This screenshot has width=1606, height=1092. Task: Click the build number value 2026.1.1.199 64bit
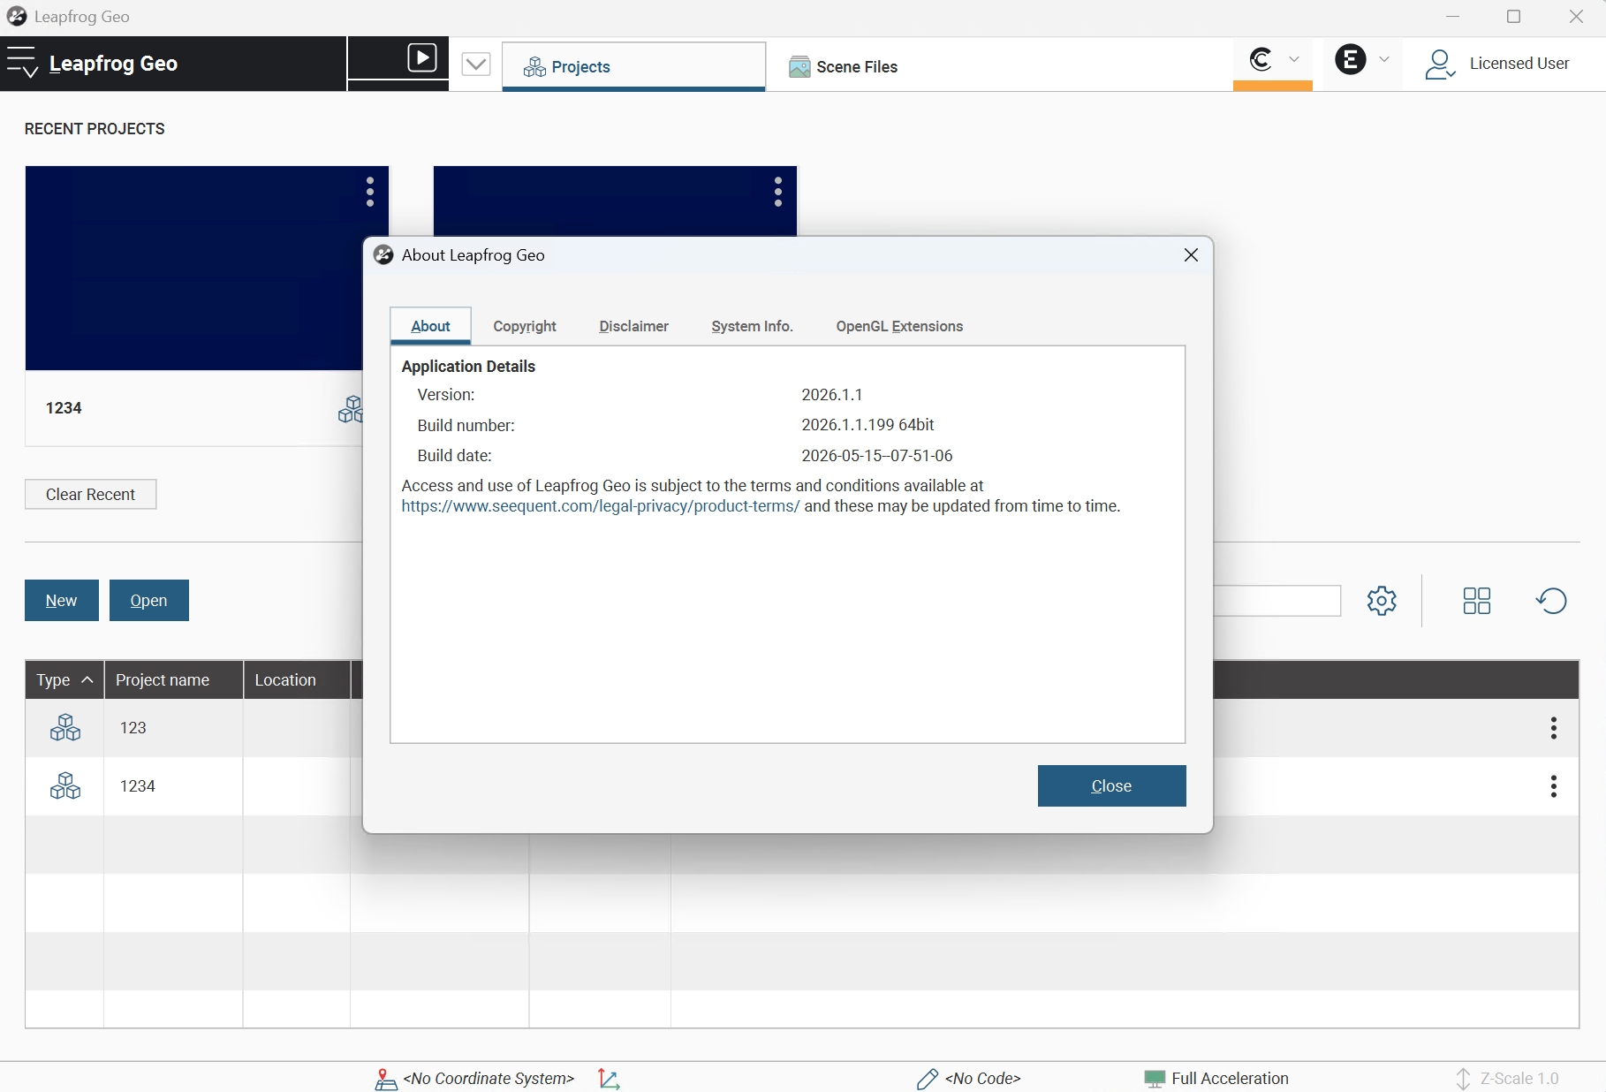(867, 425)
